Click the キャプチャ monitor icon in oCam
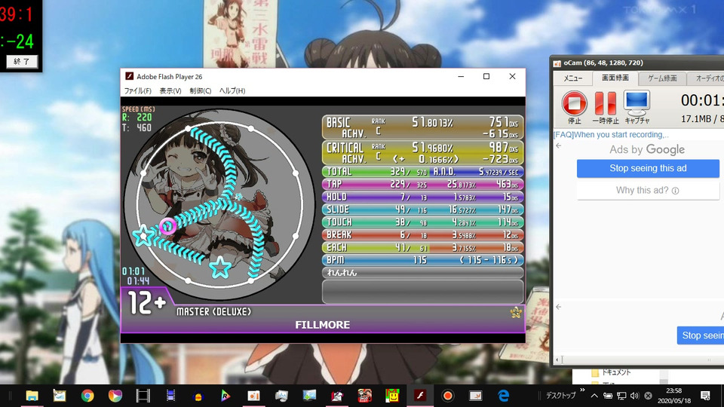Viewport: 724px width, 407px height. pos(637,103)
